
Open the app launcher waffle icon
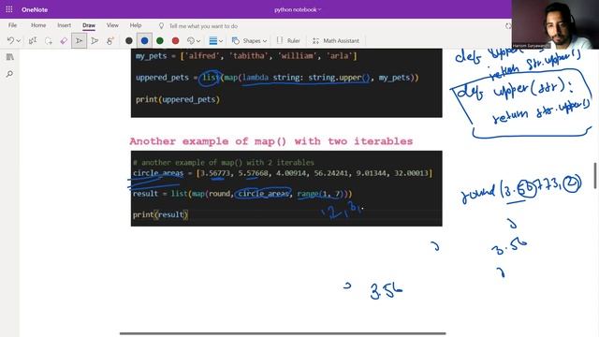point(9,9)
